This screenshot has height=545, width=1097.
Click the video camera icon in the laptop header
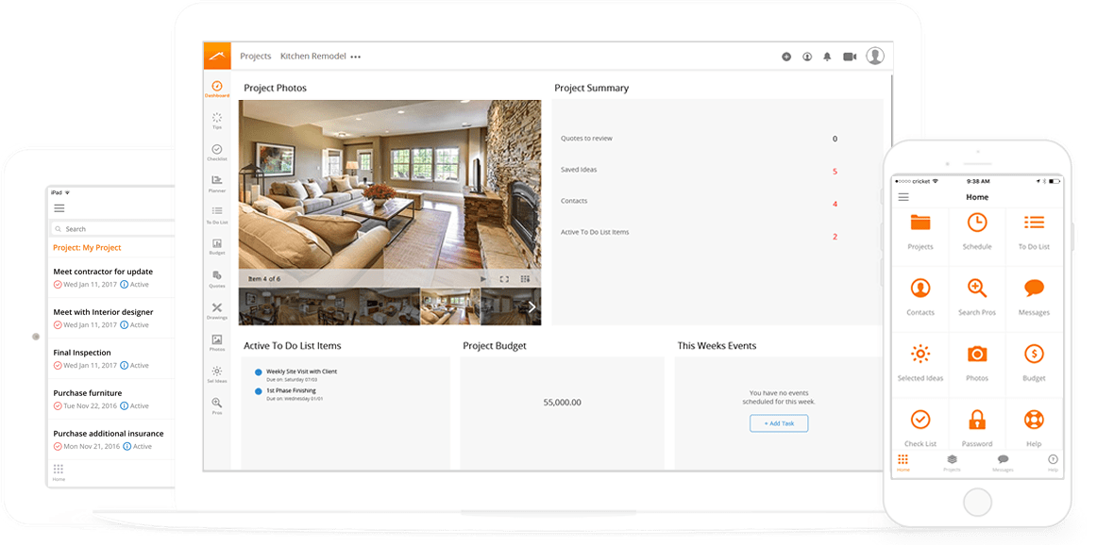tap(850, 57)
